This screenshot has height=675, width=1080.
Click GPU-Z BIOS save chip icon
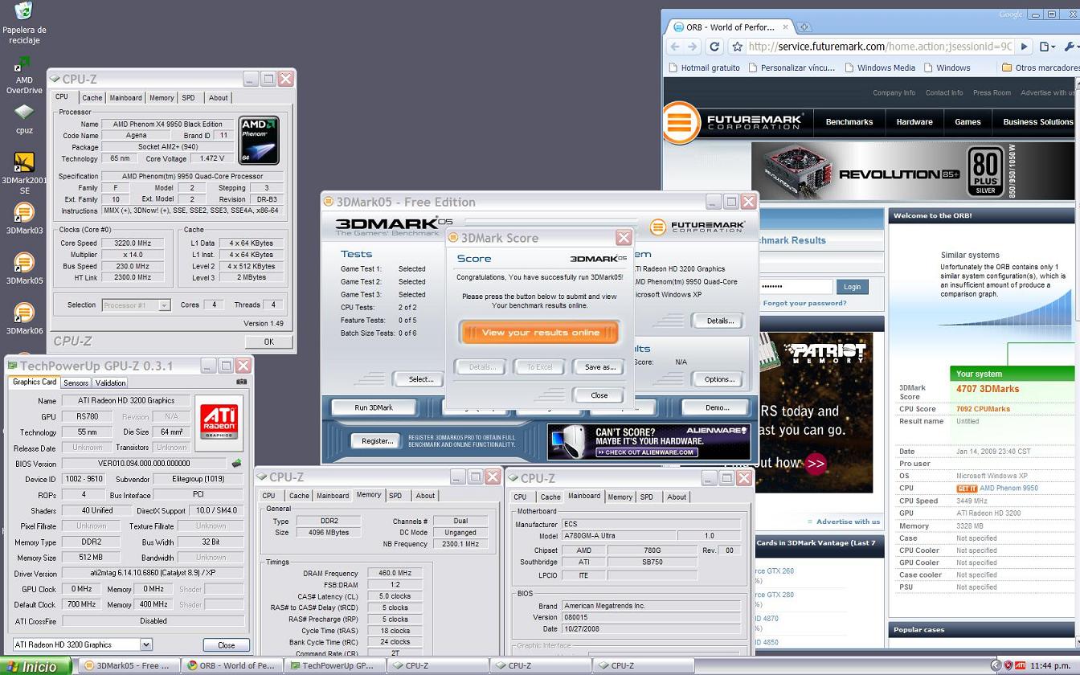tap(236, 464)
